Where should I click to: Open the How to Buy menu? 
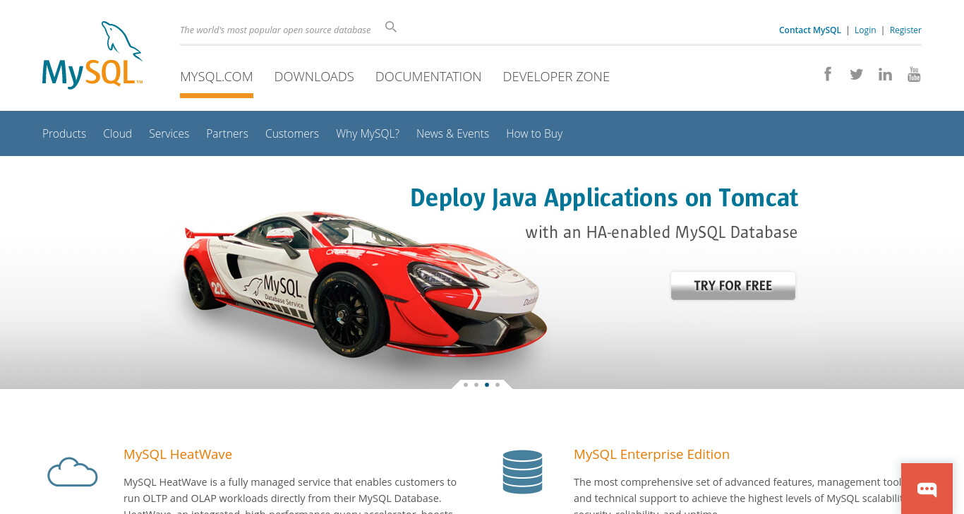[534, 133]
